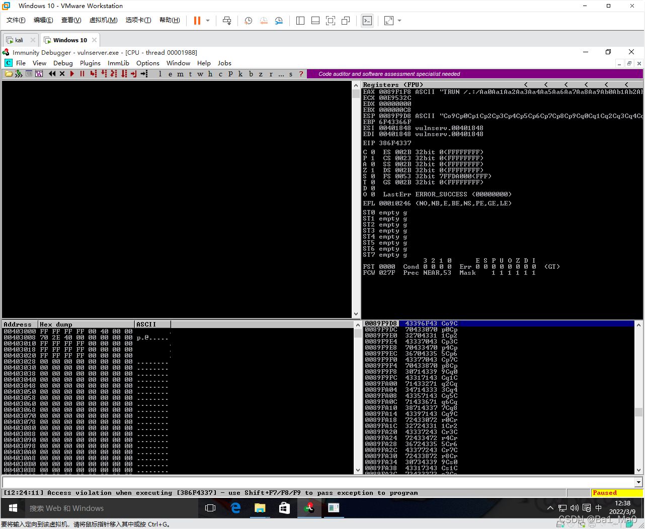Close the Windows 10 VM tab
The image size is (645, 529).
click(x=94, y=40)
